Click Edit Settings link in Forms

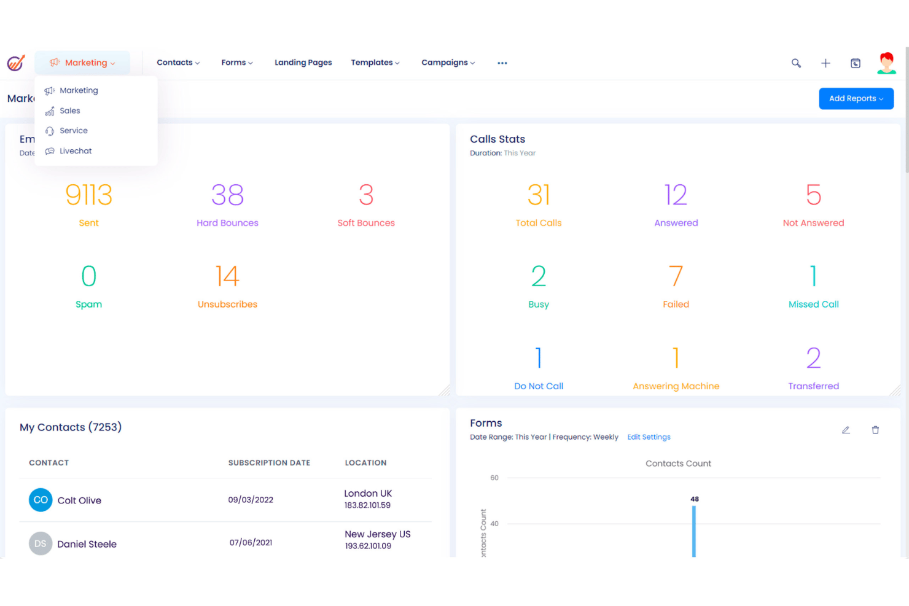(649, 437)
